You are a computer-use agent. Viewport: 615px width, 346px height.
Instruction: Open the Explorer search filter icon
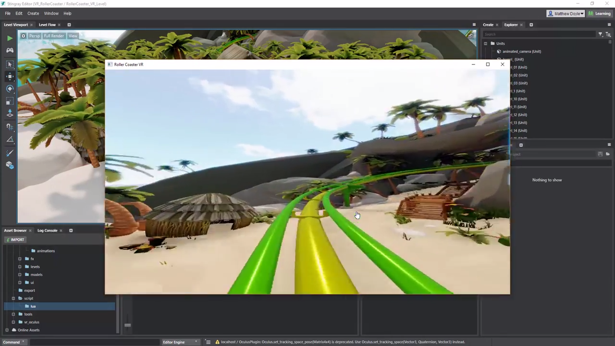(600, 34)
